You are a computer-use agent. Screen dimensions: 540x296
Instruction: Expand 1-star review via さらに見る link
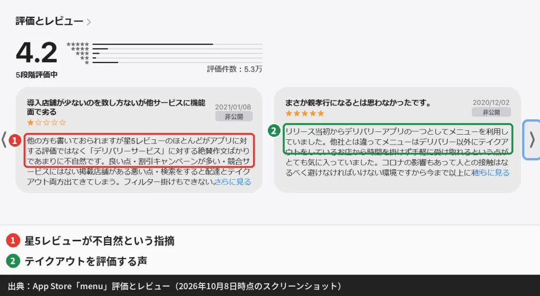click(233, 182)
